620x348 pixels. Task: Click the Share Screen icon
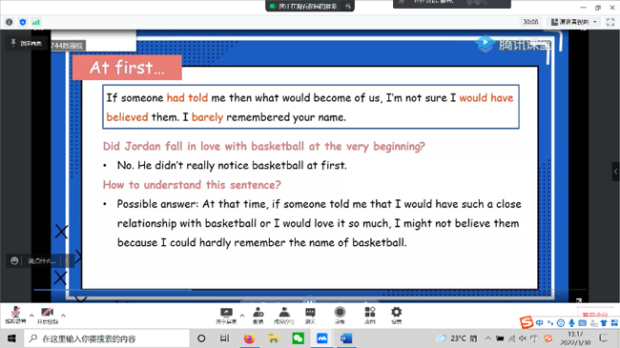(x=226, y=316)
